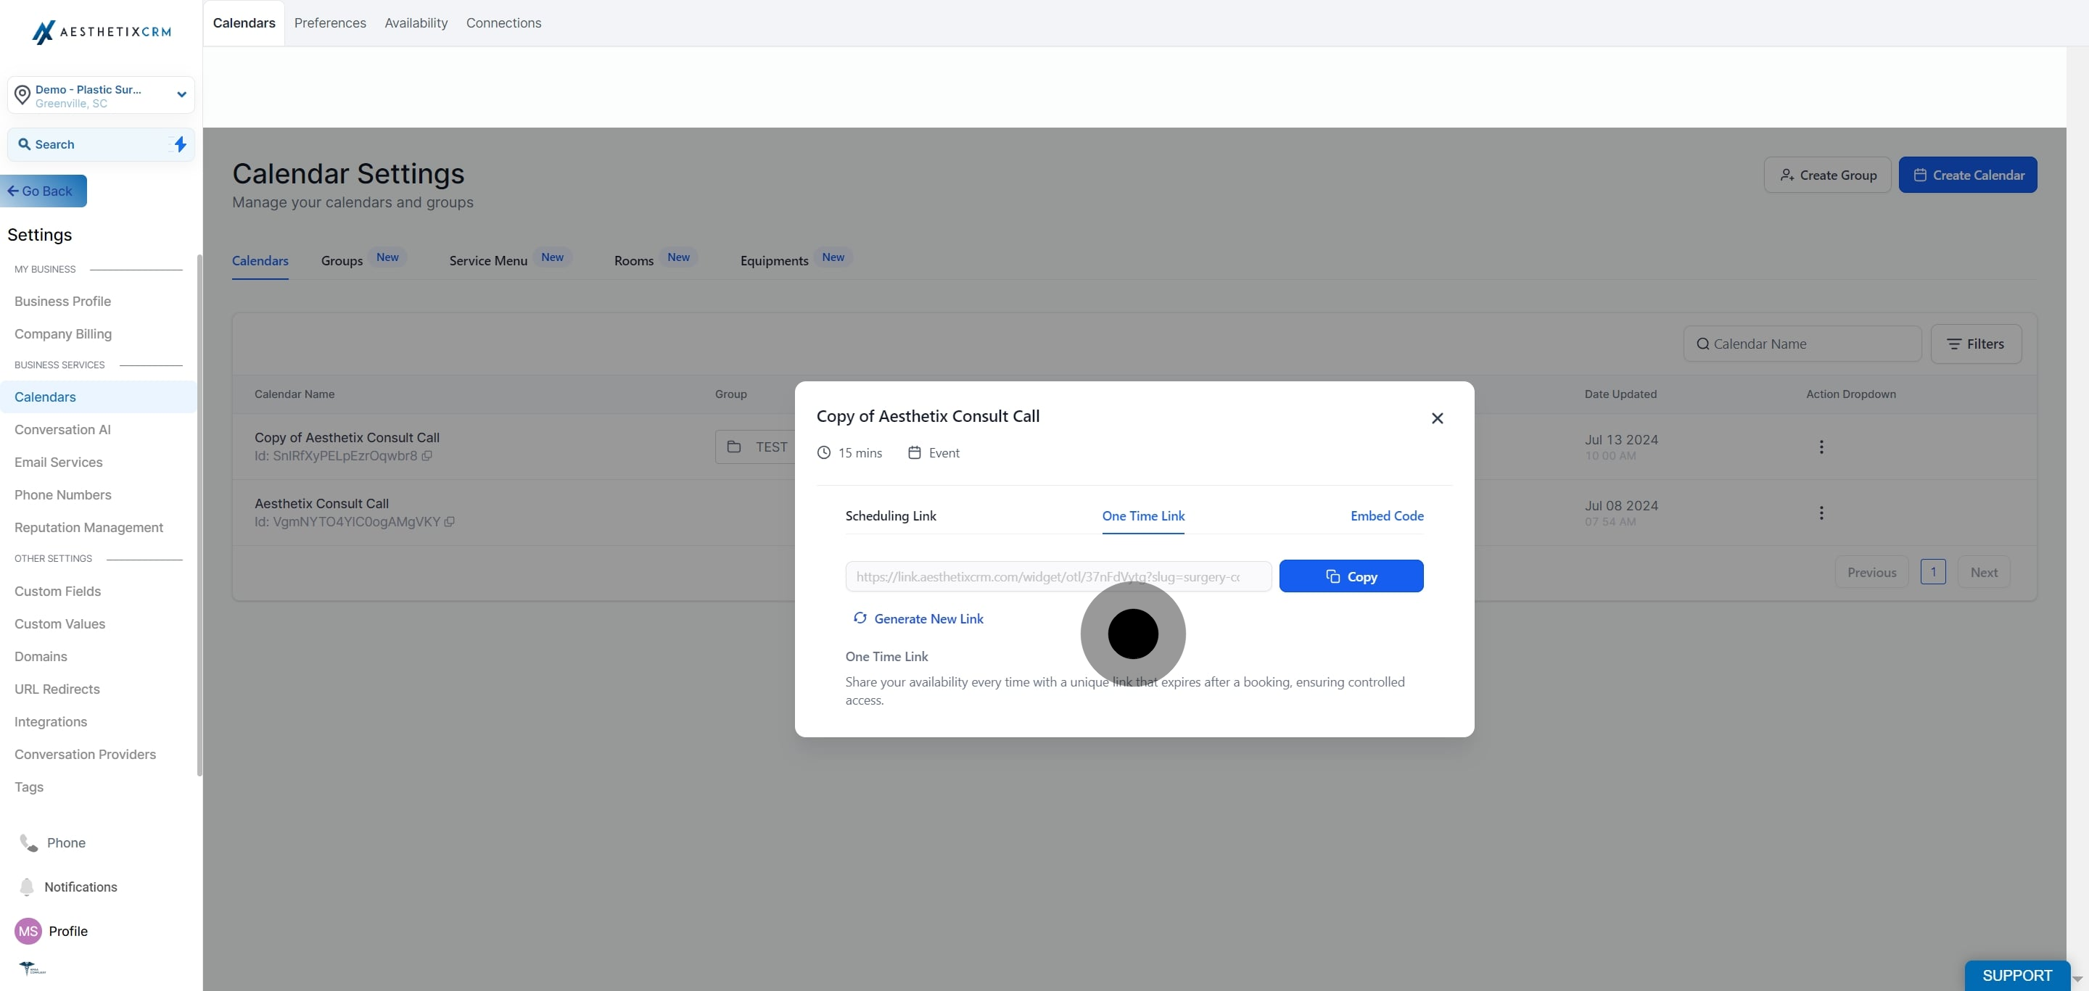2089x991 pixels.
Task: Click the Date Updated column header
Action: [x=1620, y=394]
